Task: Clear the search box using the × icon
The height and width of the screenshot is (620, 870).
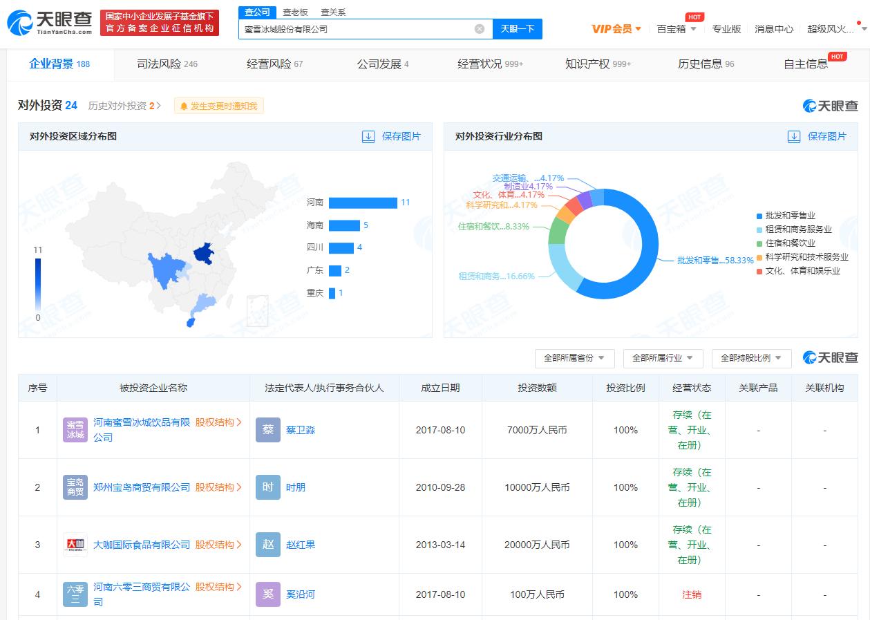Action: (478, 28)
